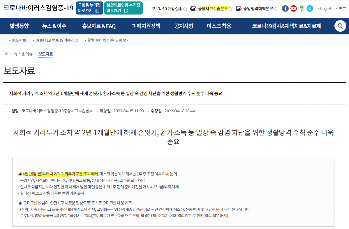Click line starting 코로나 감염병 등급을 4월 25일
This screenshot has height=229, width=349.
[123, 216]
